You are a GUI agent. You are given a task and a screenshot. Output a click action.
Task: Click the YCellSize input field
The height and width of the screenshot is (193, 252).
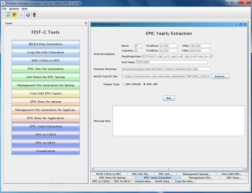(x=168, y=51)
